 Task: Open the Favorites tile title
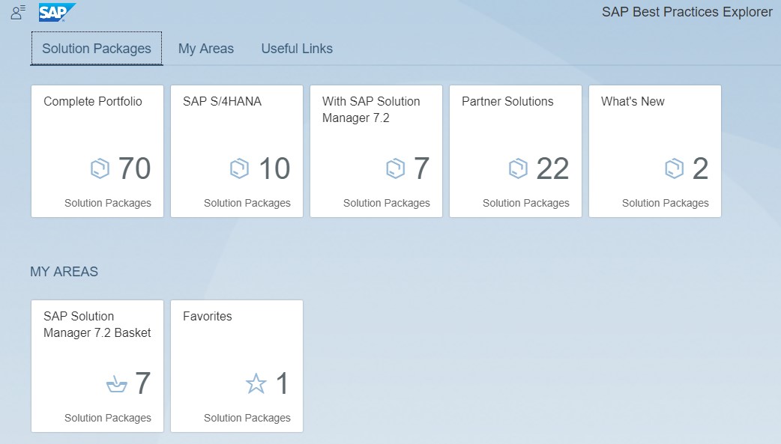tap(208, 317)
